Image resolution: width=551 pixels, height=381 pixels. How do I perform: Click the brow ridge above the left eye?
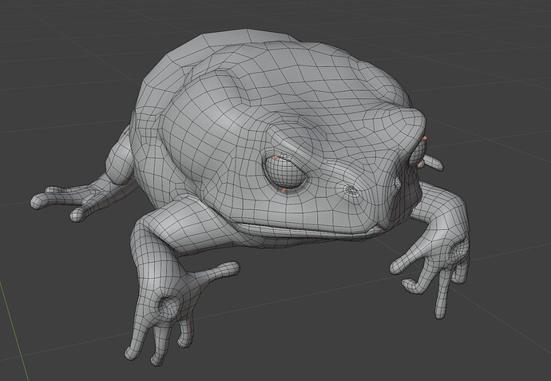[x=290, y=141]
